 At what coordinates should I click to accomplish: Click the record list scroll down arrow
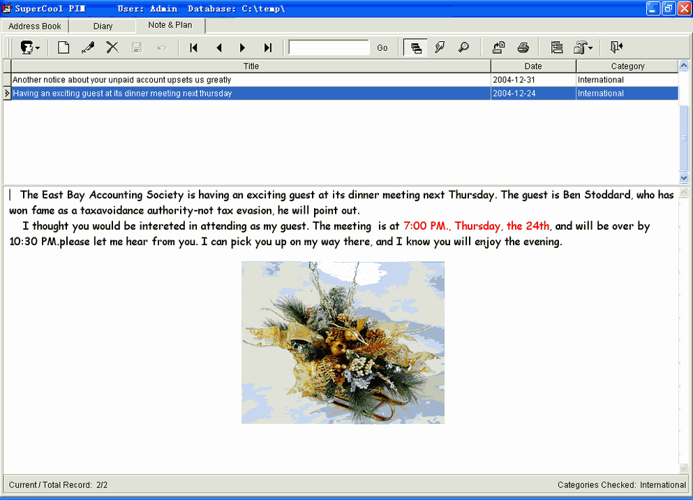click(x=684, y=178)
